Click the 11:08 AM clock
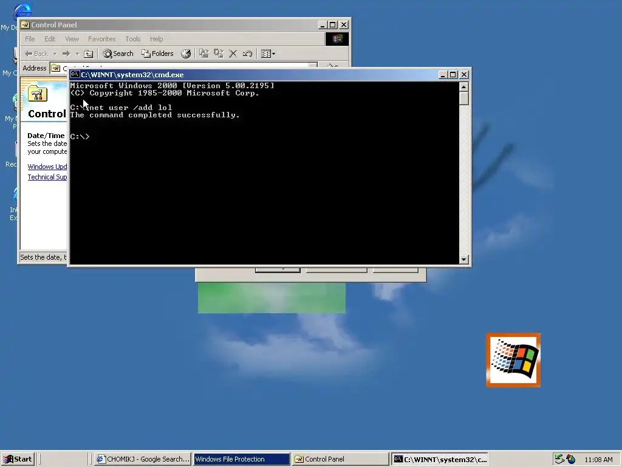 (x=598, y=460)
